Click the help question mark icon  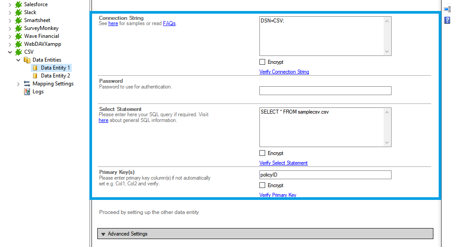[x=447, y=20]
